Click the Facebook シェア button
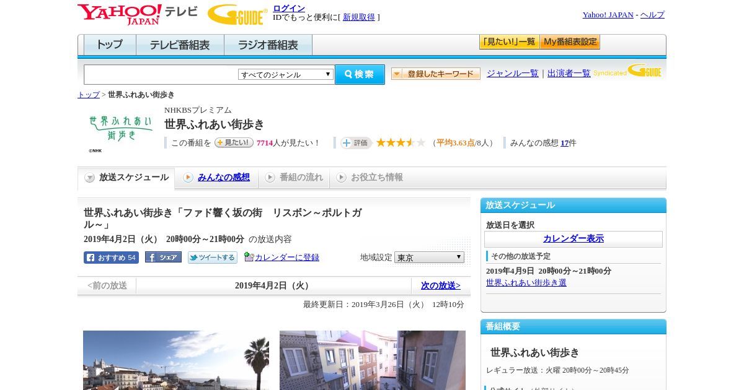 click(x=163, y=258)
